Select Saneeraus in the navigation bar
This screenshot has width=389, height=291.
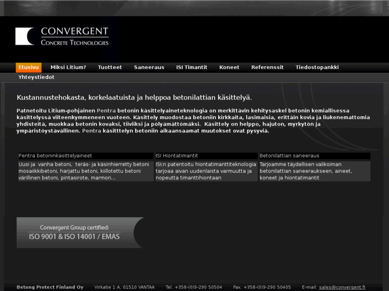(149, 67)
